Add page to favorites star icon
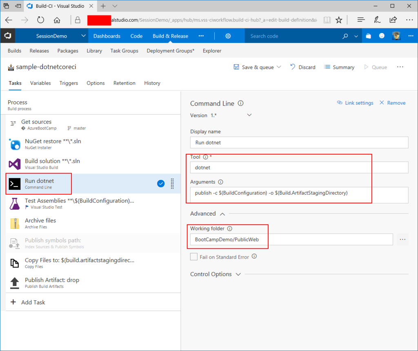The height and width of the screenshot is (351, 418). point(339,20)
